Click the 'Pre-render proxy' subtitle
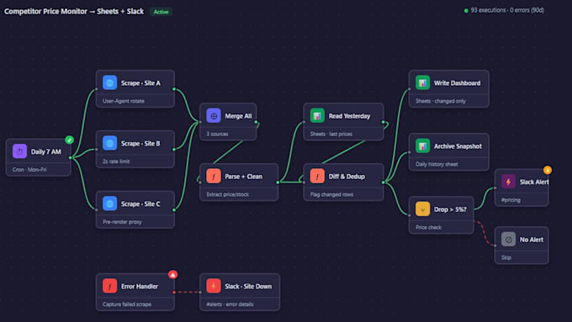 [x=122, y=222]
